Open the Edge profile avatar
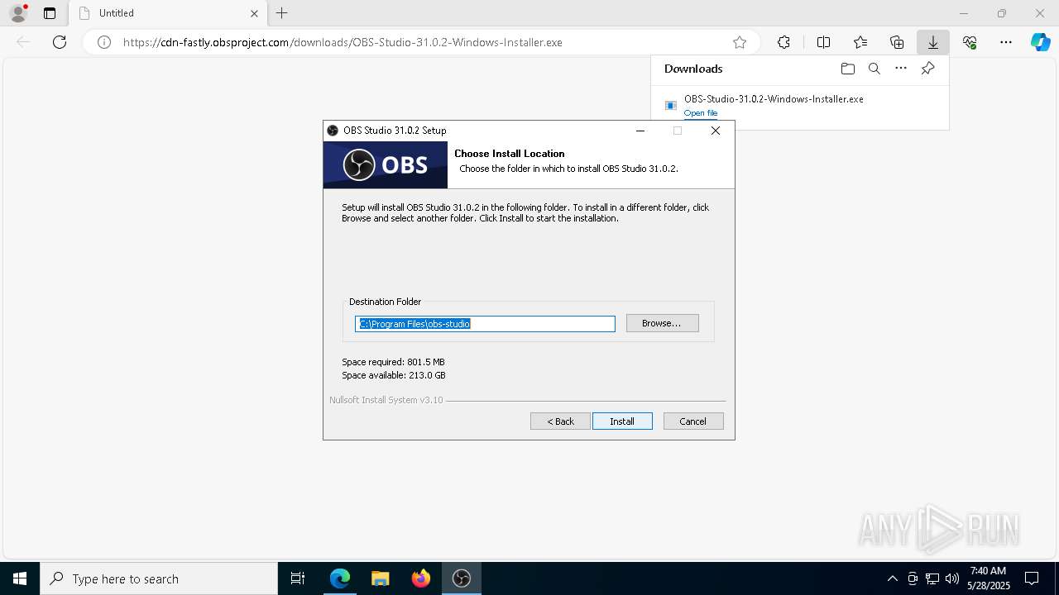Screen dimensions: 1059x595 [18, 13]
